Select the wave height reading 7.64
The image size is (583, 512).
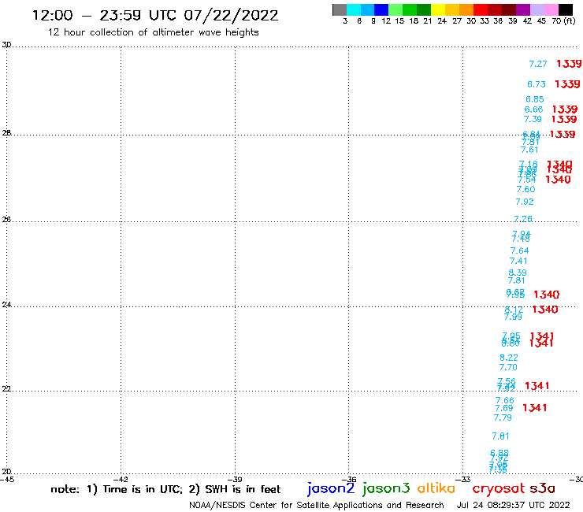click(x=519, y=250)
